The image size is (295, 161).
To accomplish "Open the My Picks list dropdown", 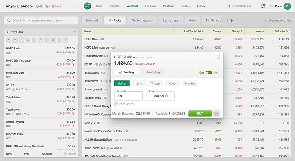I will [x=74, y=32].
